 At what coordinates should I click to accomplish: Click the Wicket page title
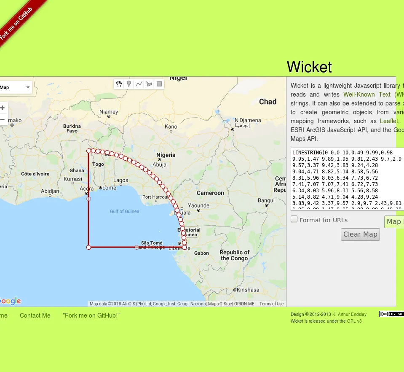click(x=309, y=67)
